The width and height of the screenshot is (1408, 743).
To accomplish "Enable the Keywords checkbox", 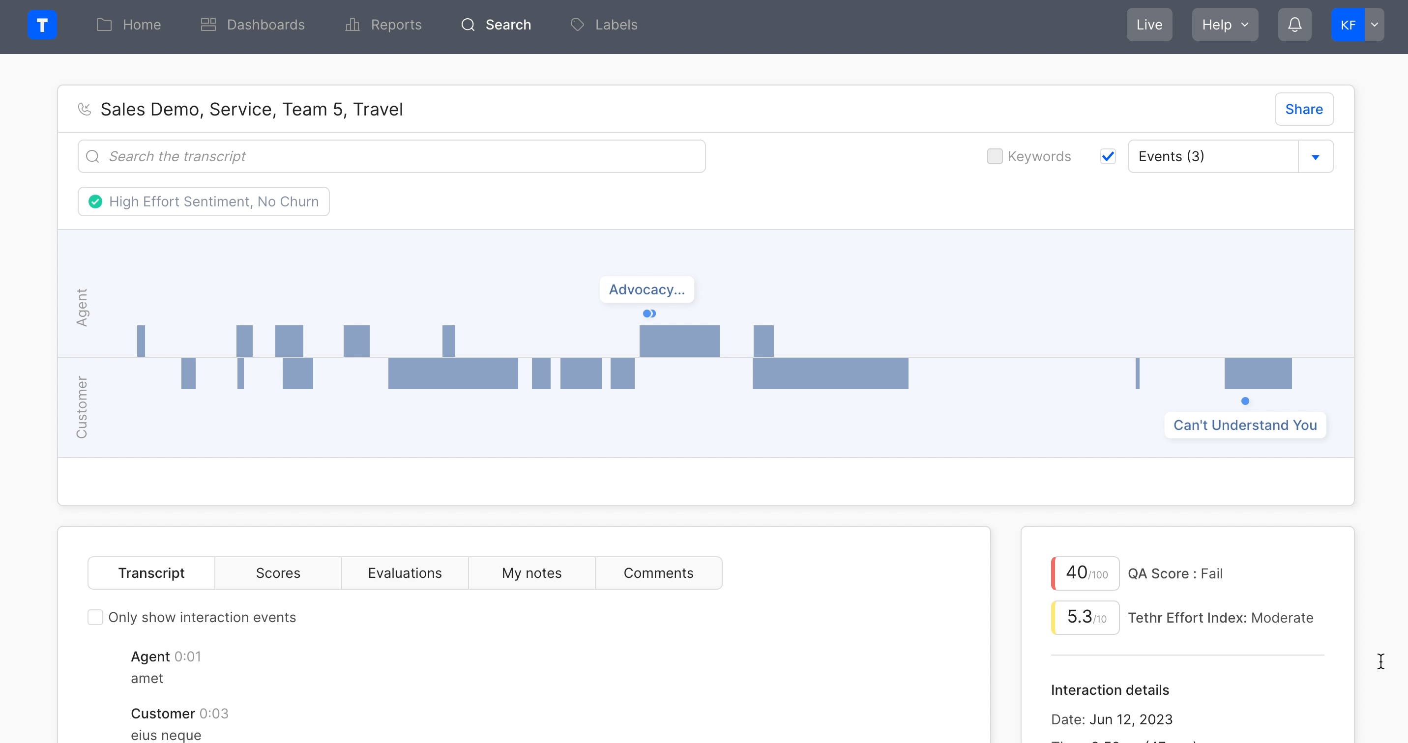I will (x=994, y=156).
